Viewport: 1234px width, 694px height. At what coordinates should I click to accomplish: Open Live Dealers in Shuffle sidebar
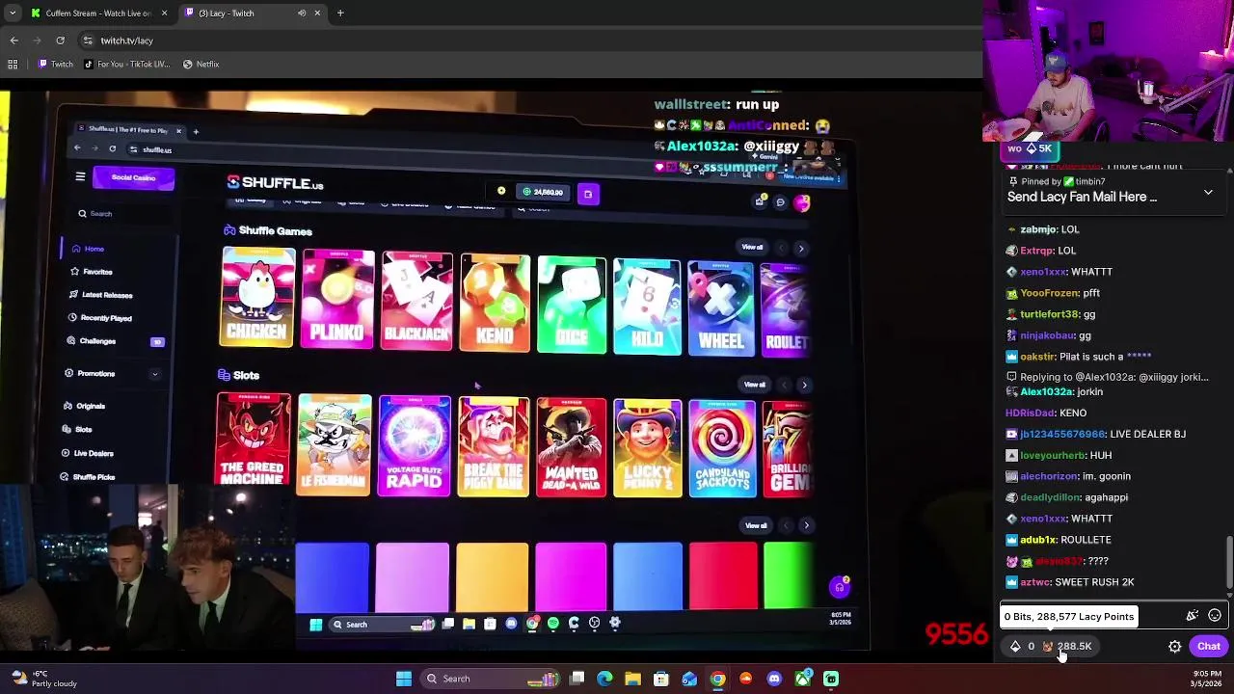[94, 453]
